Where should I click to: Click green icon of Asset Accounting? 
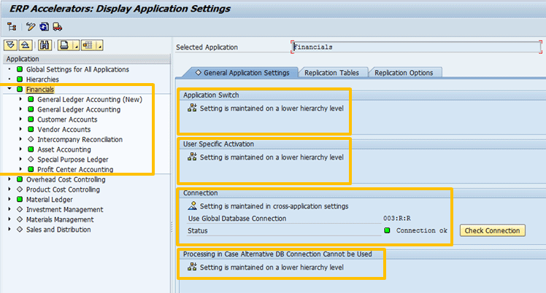pyautogui.click(x=31, y=149)
